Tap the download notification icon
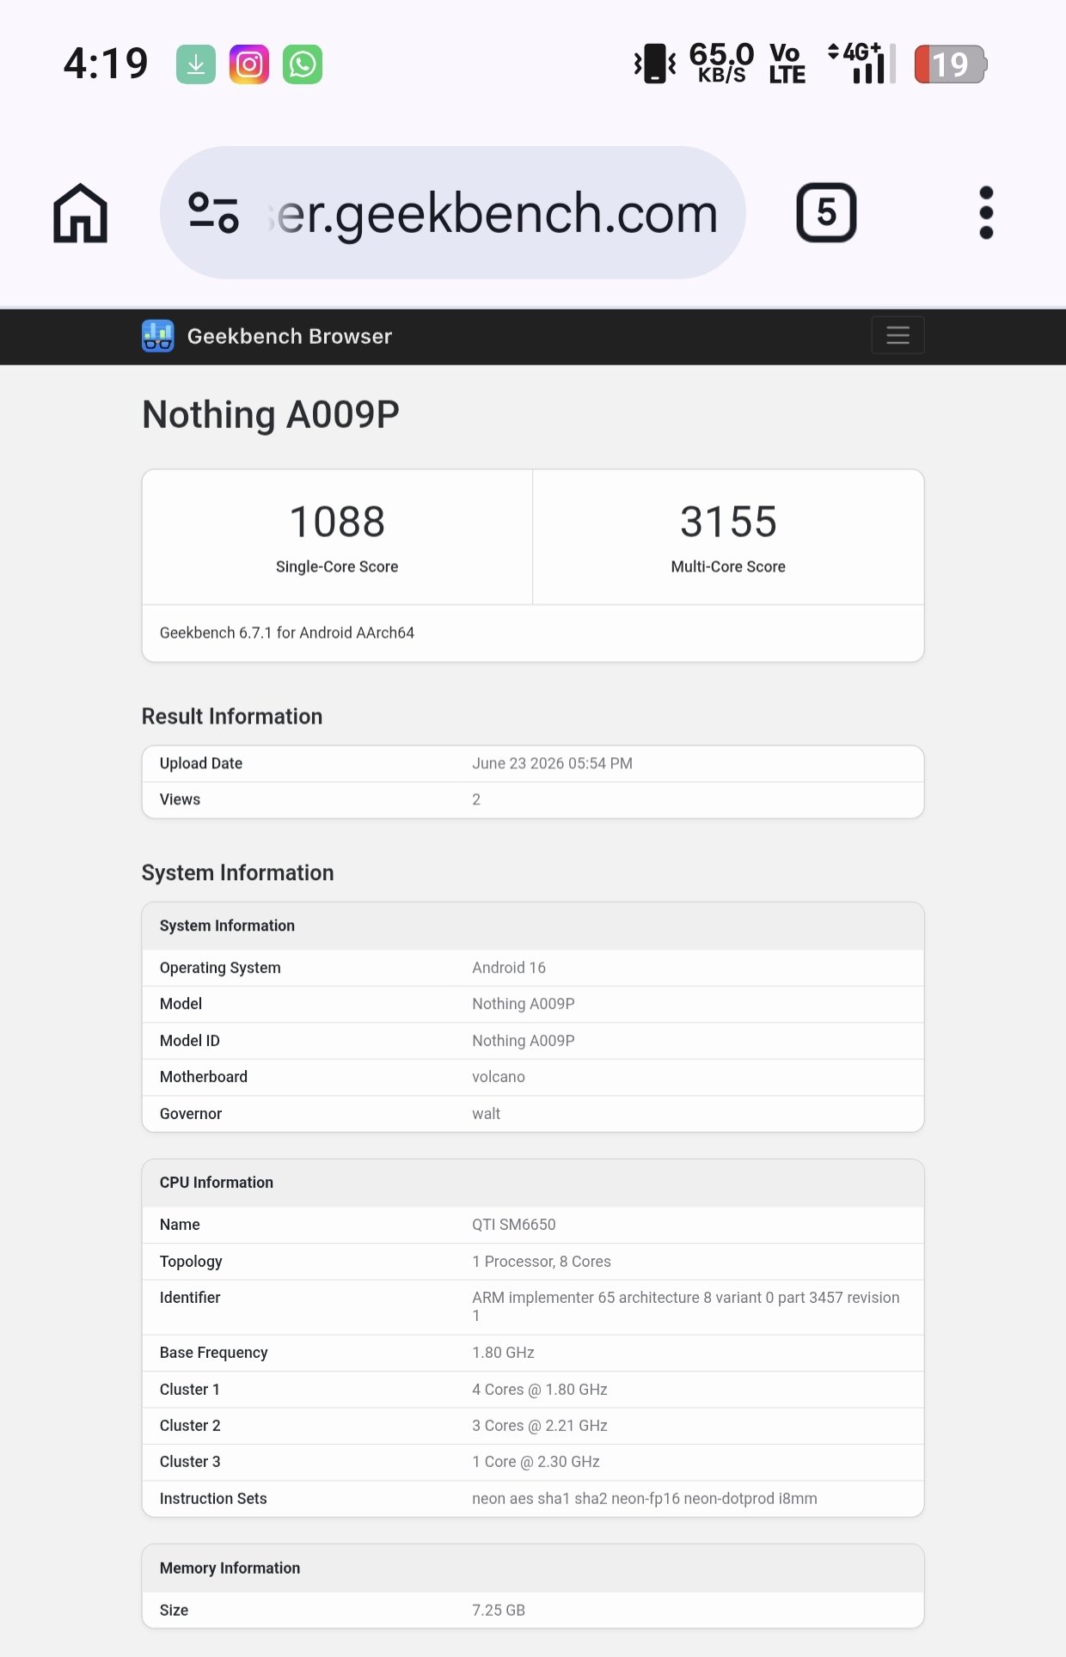The height and width of the screenshot is (1657, 1066). click(196, 64)
